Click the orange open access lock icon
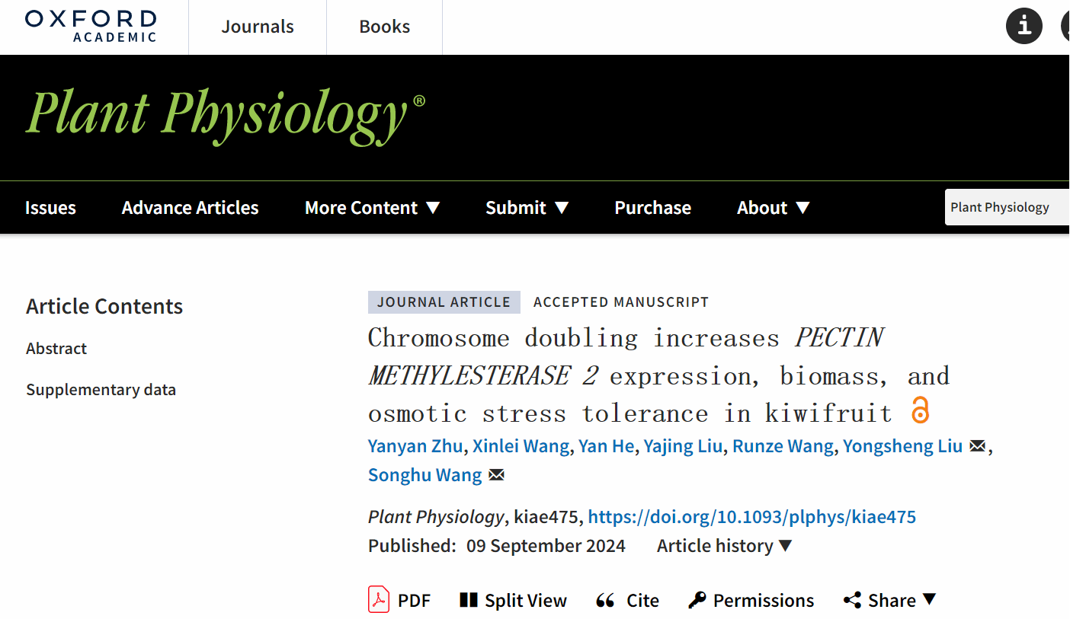This screenshot has width=1070, height=619. [920, 411]
